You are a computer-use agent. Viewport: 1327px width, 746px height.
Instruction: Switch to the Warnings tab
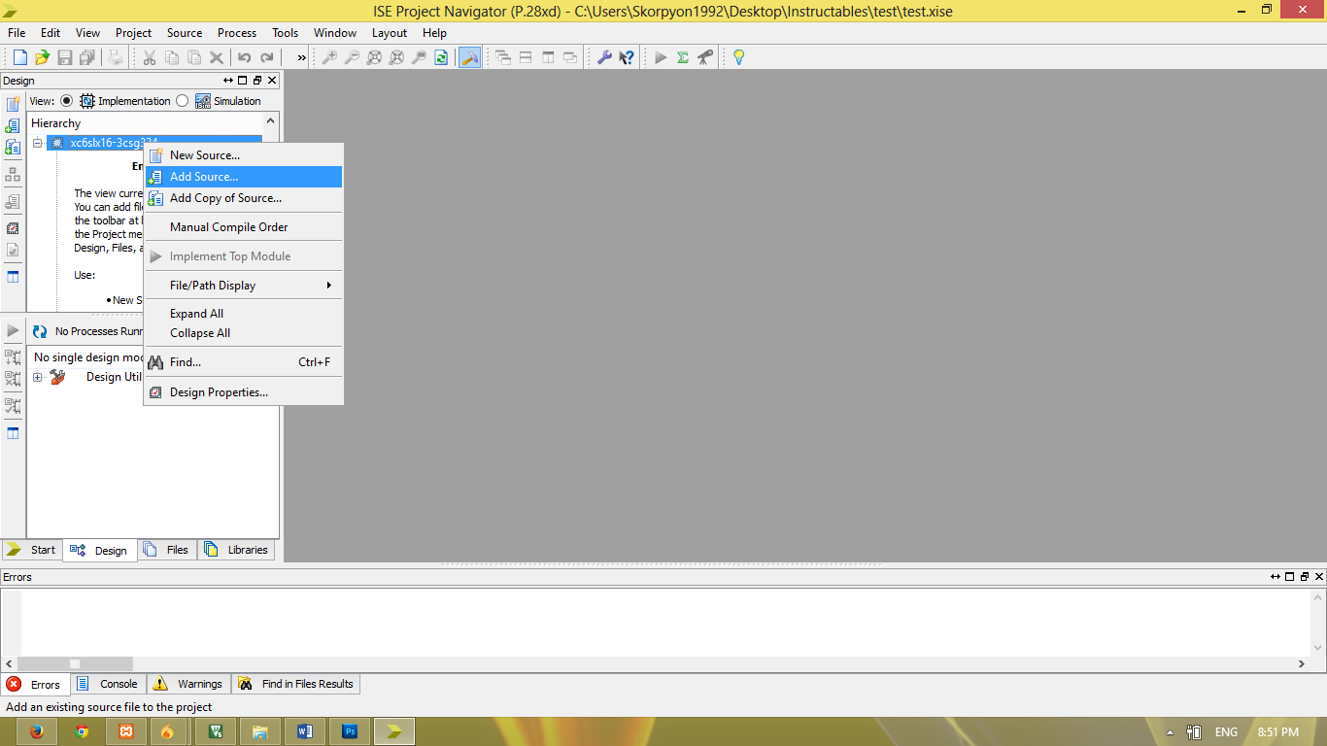click(x=188, y=684)
